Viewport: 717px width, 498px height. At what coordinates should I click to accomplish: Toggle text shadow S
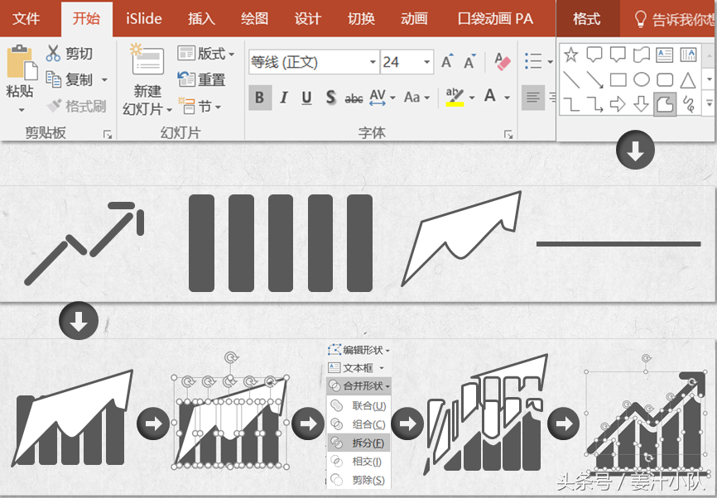coord(330,98)
